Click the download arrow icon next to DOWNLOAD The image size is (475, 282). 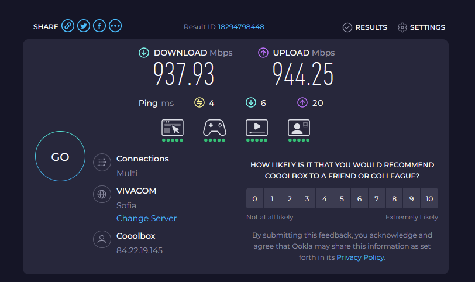(144, 53)
